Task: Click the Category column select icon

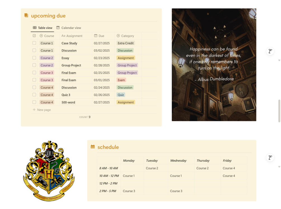Action: tap(118, 36)
